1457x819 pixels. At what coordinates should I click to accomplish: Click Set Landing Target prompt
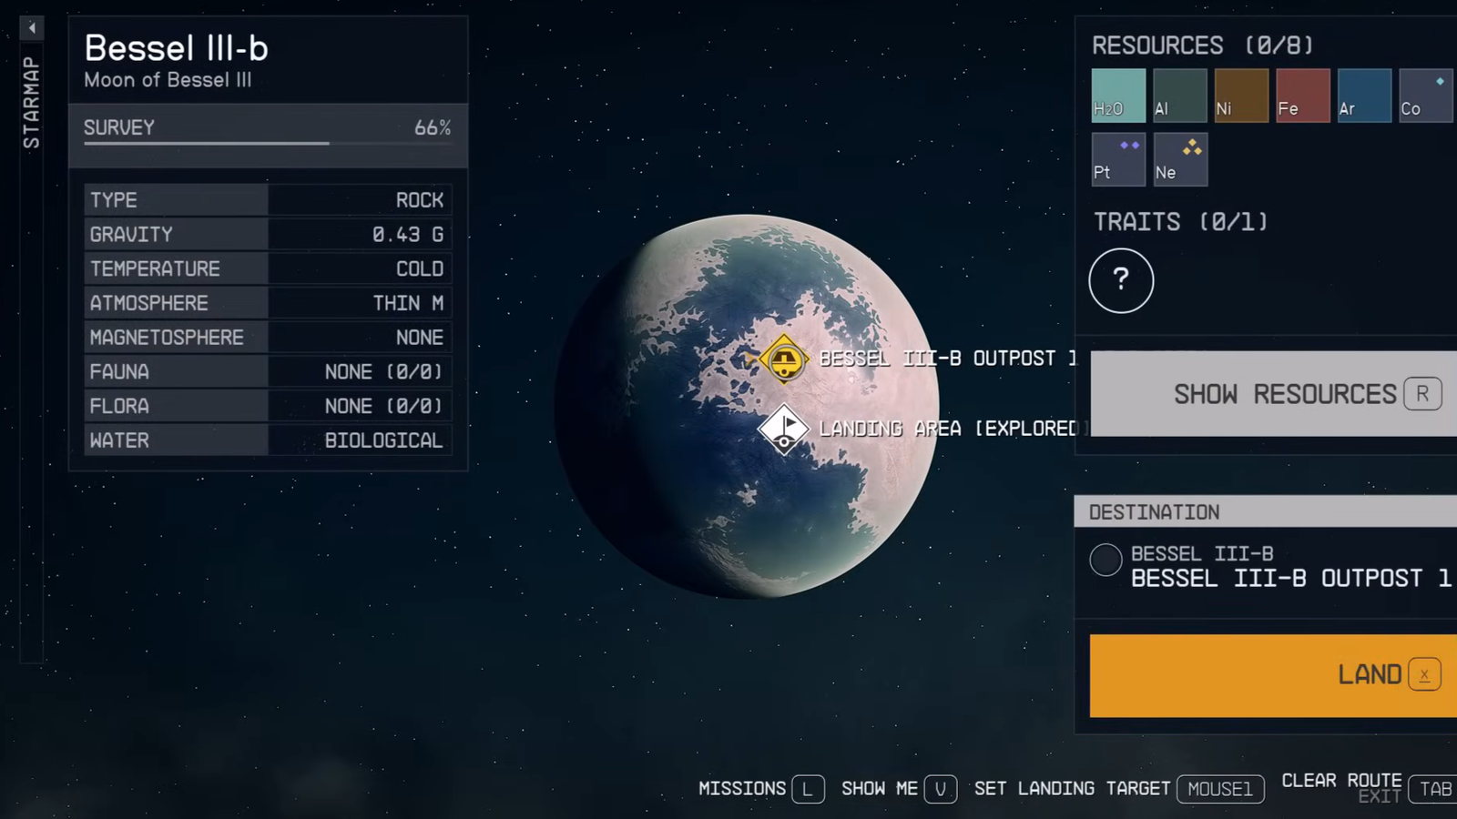pos(1118,789)
